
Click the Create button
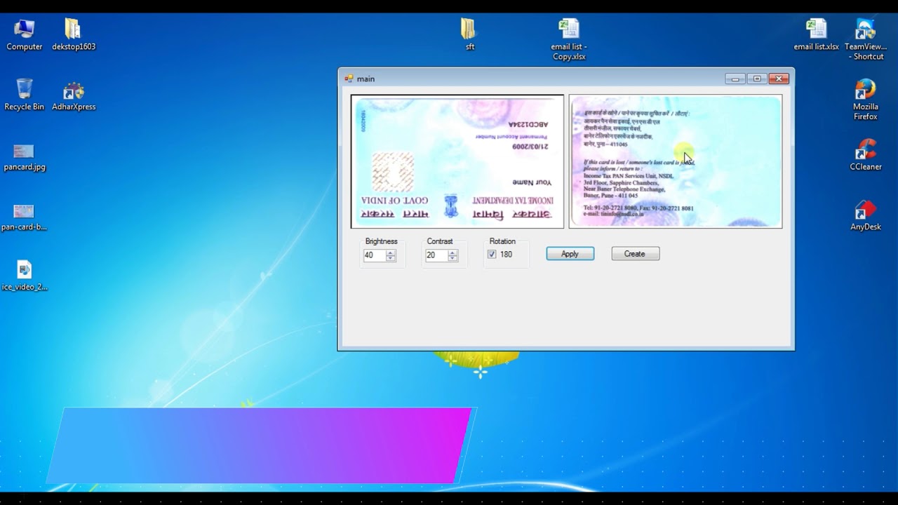pyautogui.click(x=635, y=254)
